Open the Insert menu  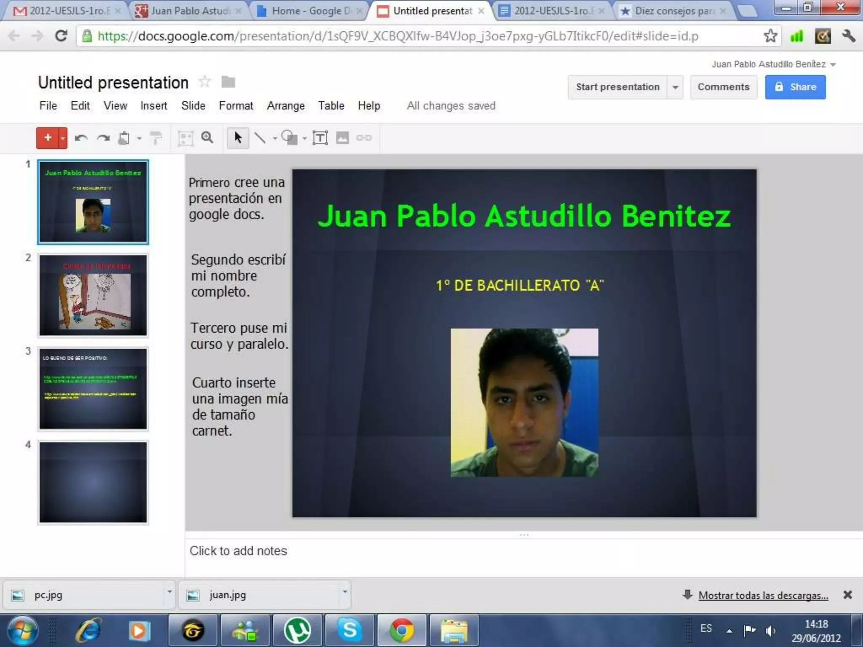[x=153, y=106]
